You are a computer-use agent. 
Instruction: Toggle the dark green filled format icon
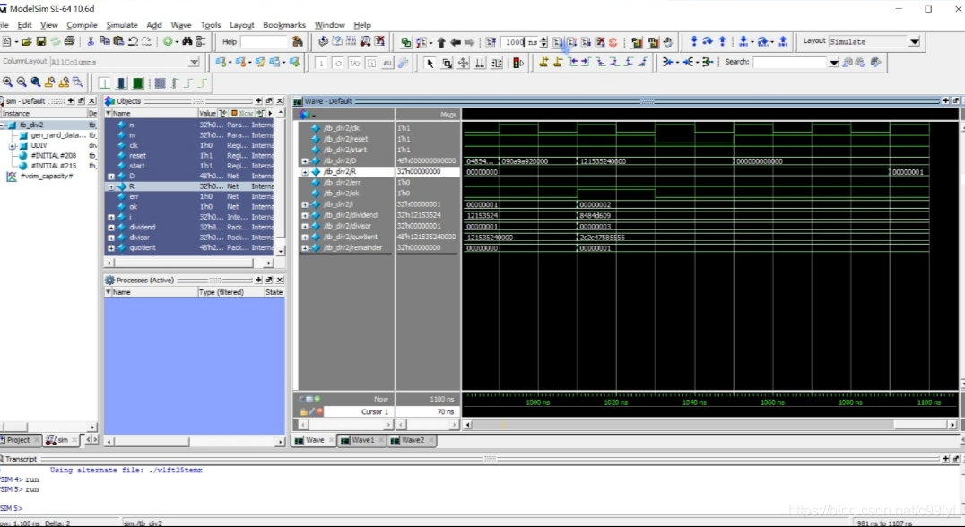138,83
